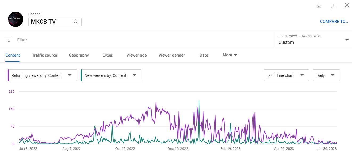Open the Custom date range dropdown
The width and height of the screenshot is (352, 157).
pyautogui.click(x=347, y=40)
